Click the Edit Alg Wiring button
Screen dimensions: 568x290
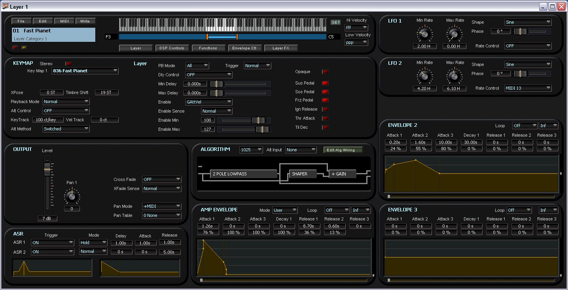pyautogui.click(x=343, y=150)
